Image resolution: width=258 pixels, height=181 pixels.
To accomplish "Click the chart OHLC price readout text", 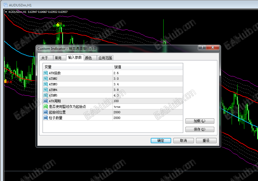I will 48,12.
